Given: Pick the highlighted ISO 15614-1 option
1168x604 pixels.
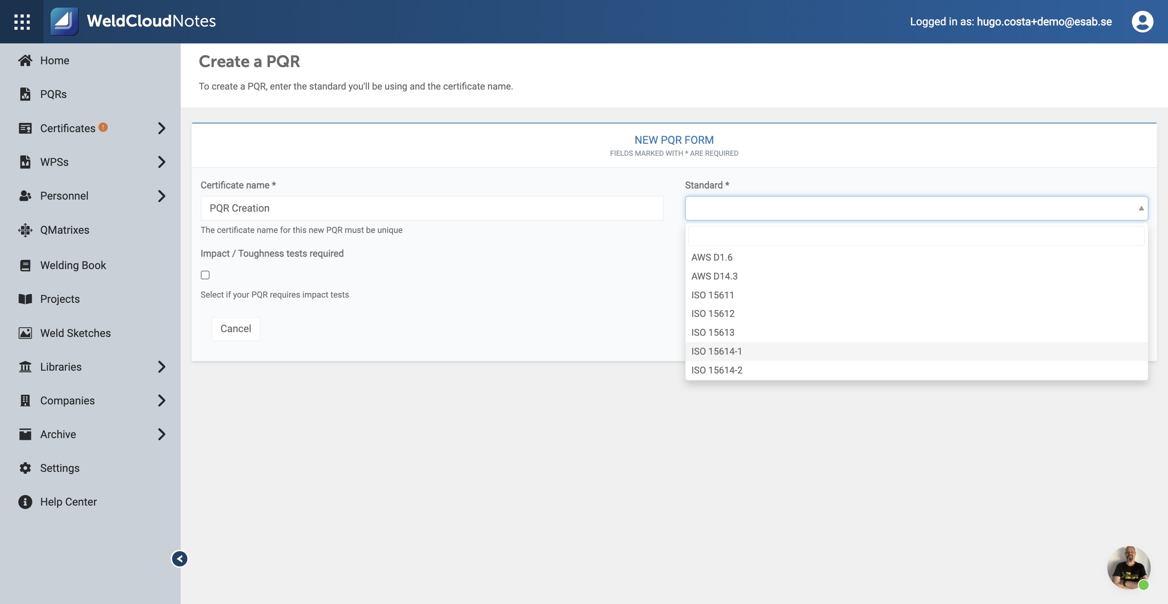Looking at the screenshot, I should coord(916,351).
